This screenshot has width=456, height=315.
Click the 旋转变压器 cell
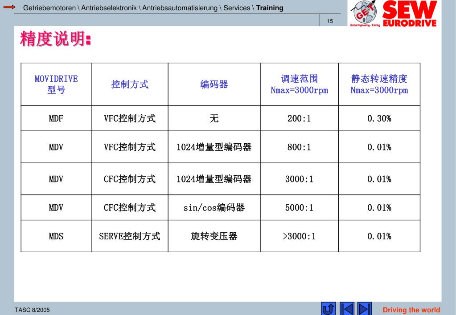click(214, 236)
